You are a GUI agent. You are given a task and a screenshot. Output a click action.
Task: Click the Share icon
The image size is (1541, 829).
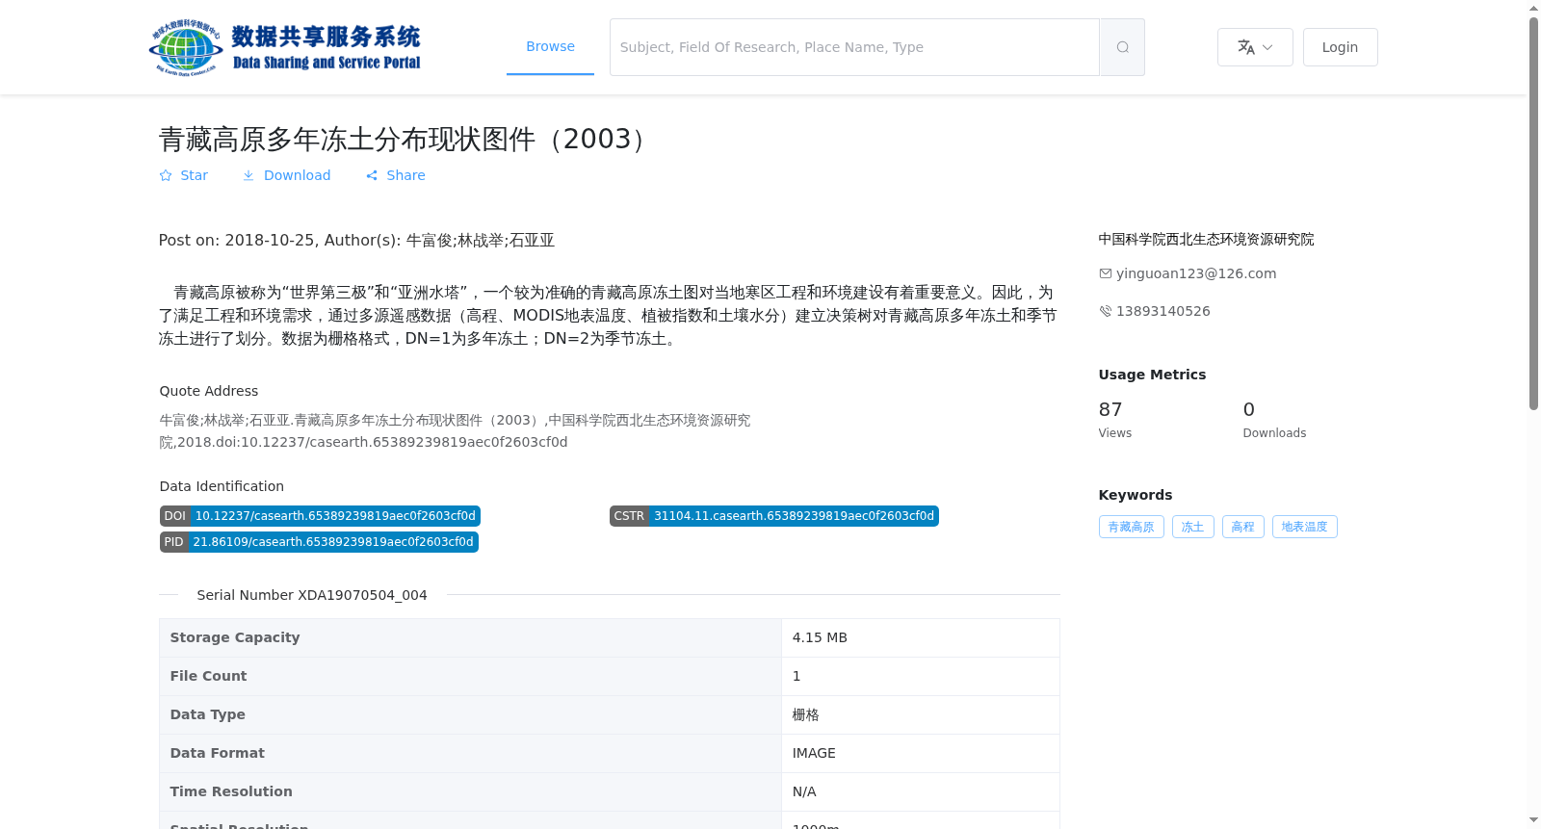(372, 175)
